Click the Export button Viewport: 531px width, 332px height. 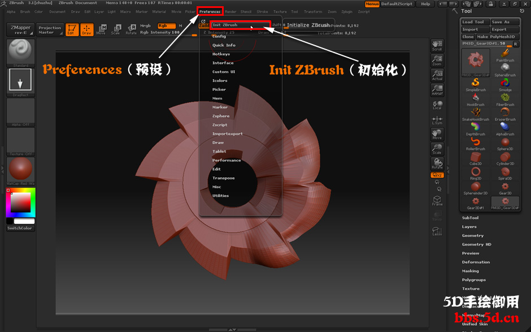click(x=505, y=29)
